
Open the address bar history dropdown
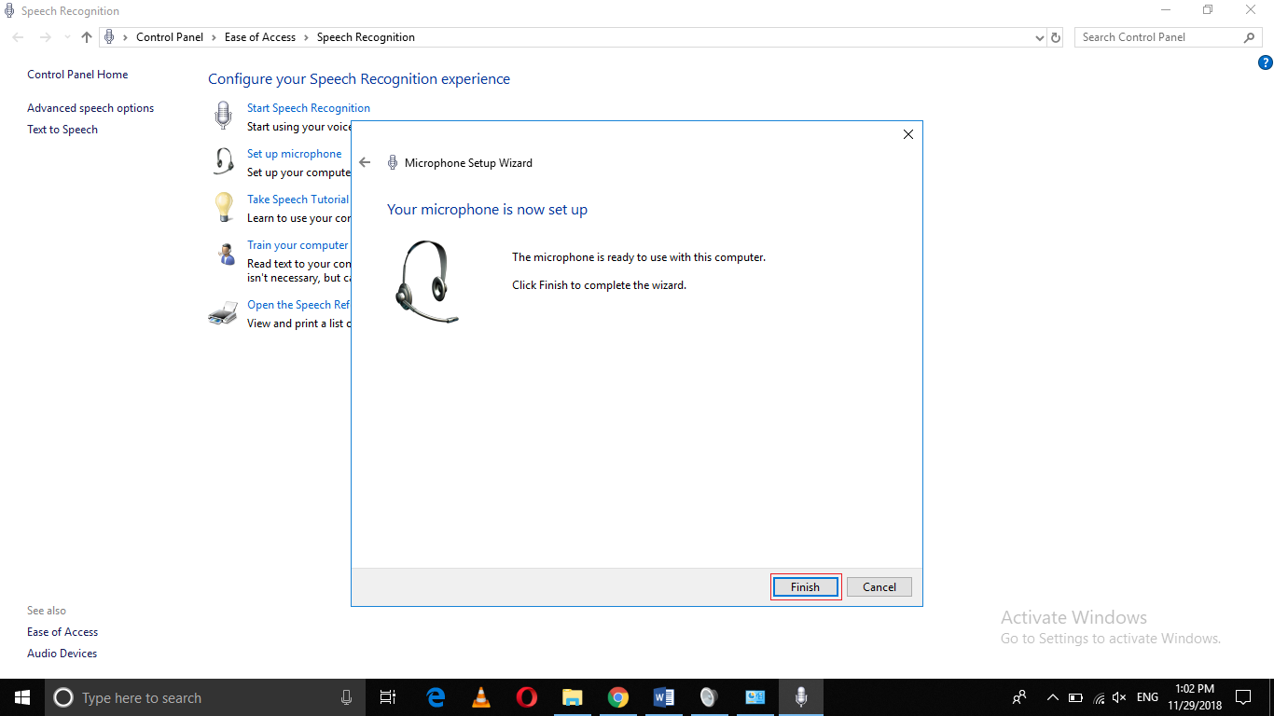pos(1039,37)
